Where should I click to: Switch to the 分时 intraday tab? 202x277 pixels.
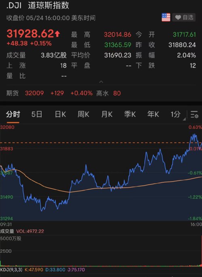(x=13, y=114)
